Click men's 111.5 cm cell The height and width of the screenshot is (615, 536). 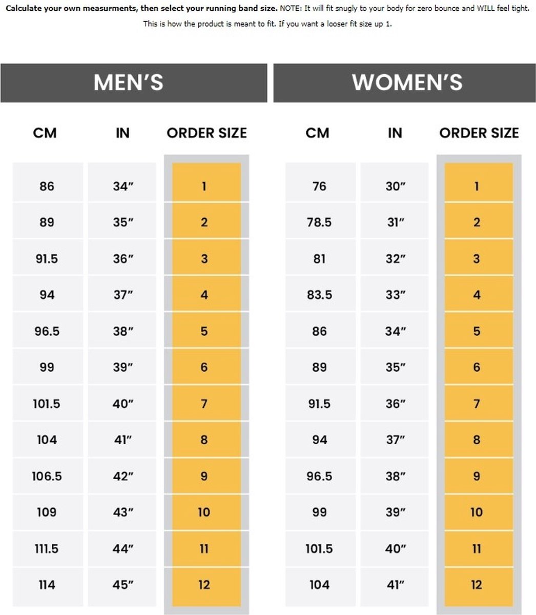pos(48,549)
